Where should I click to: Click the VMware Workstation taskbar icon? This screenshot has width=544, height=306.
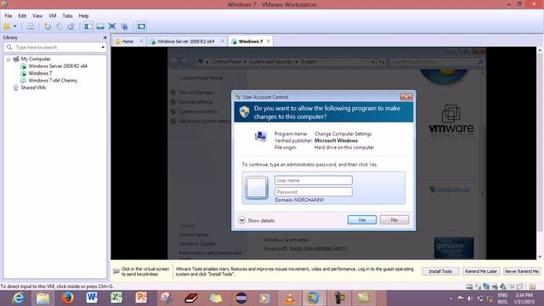click(x=314, y=298)
